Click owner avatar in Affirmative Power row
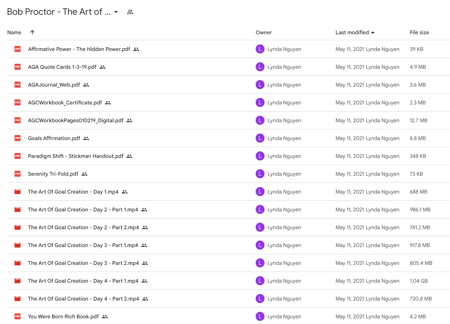450x324 pixels. coord(260,49)
